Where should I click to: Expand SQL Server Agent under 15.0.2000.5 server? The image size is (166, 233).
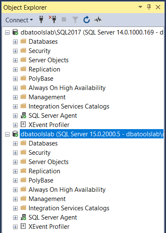[x=15, y=217]
